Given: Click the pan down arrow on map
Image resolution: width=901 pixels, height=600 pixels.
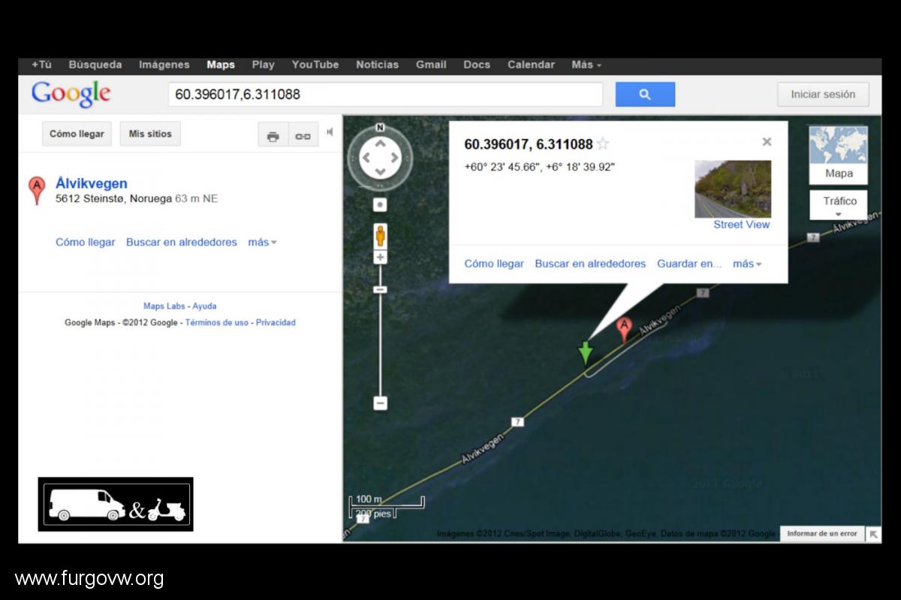Looking at the screenshot, I should coord(381,173).
